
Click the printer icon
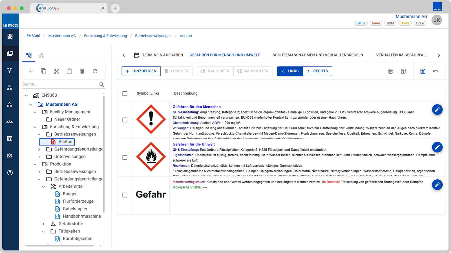390,71
